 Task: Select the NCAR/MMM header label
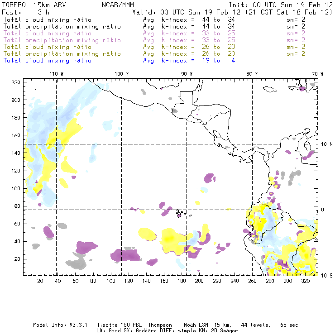coord(118,5)
